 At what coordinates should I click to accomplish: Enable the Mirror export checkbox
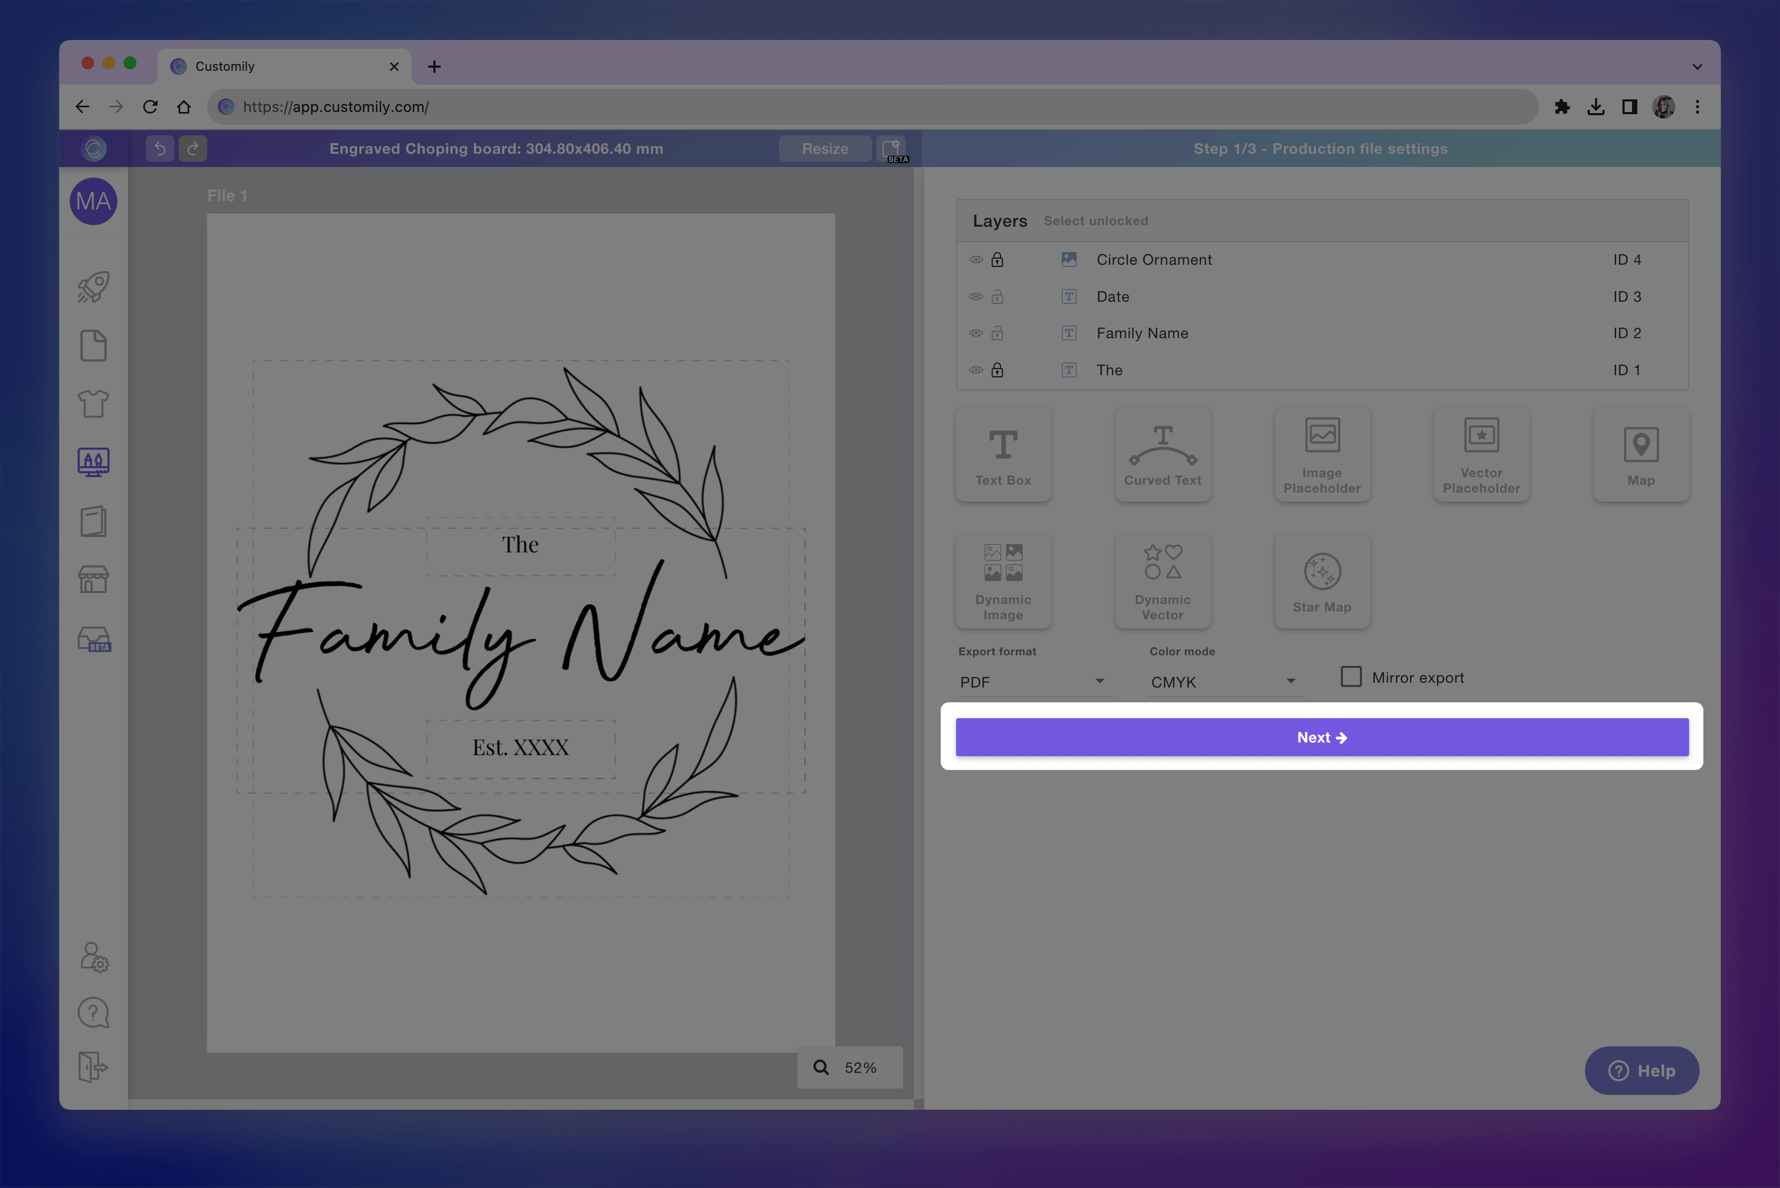click(x=1350, y=676)
